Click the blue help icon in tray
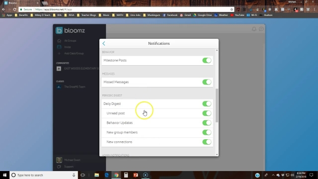 pyautogui.click(x=257, y=175)
